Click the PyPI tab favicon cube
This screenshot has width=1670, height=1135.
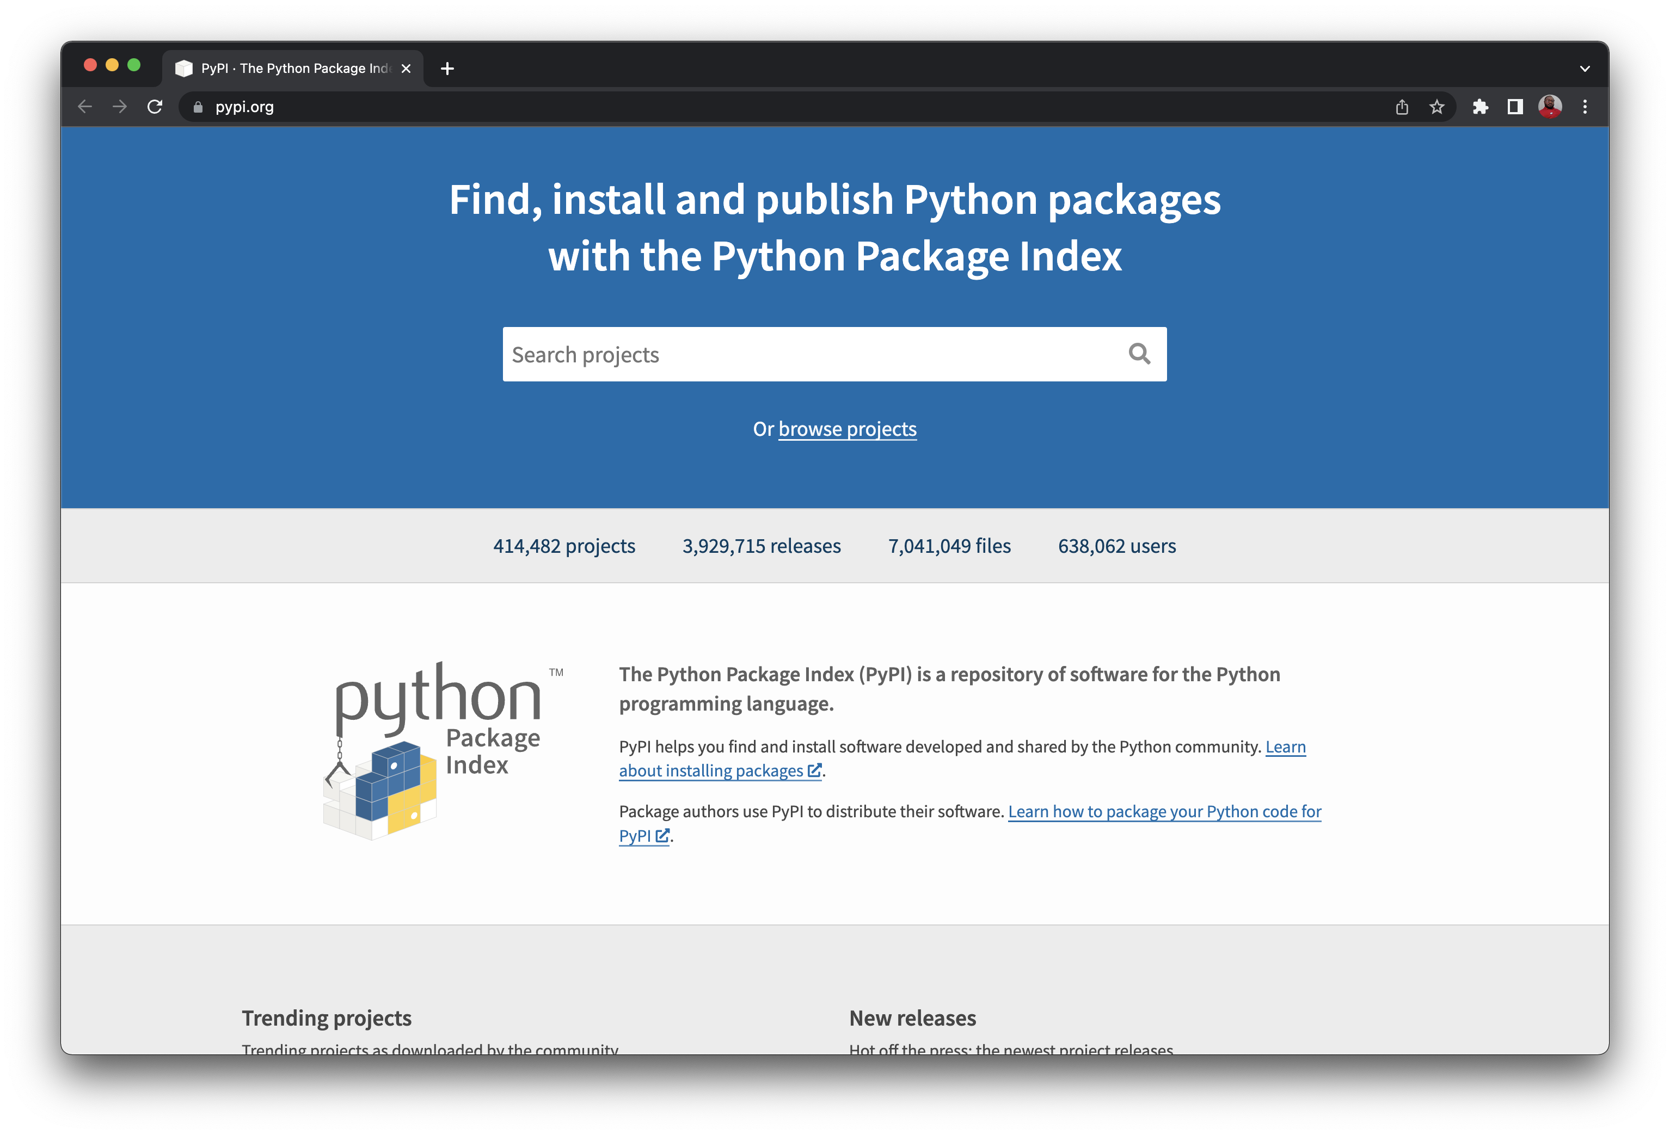pos(184,68)
